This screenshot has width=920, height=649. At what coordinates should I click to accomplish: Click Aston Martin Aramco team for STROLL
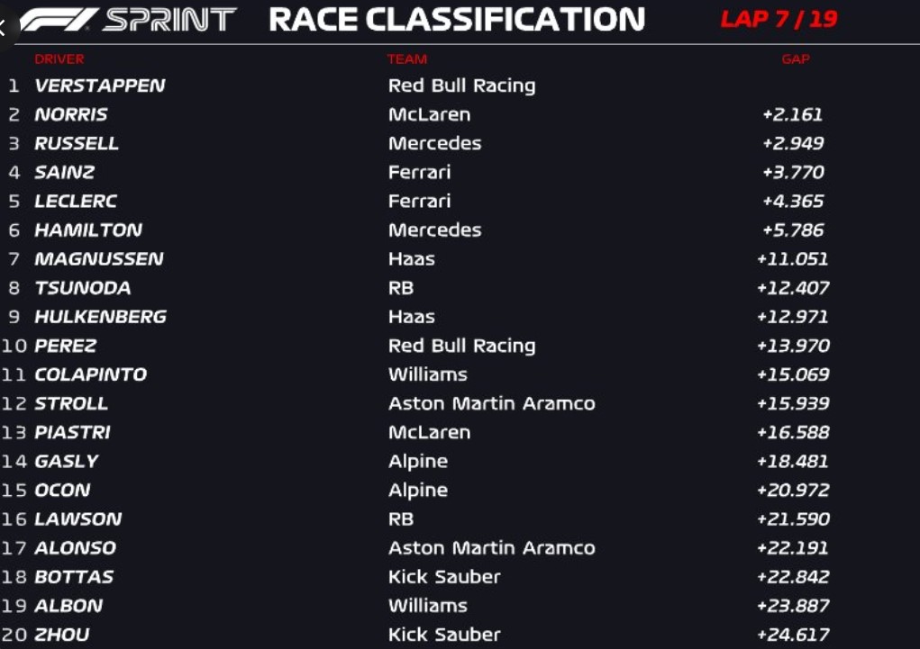pos(491,403)
